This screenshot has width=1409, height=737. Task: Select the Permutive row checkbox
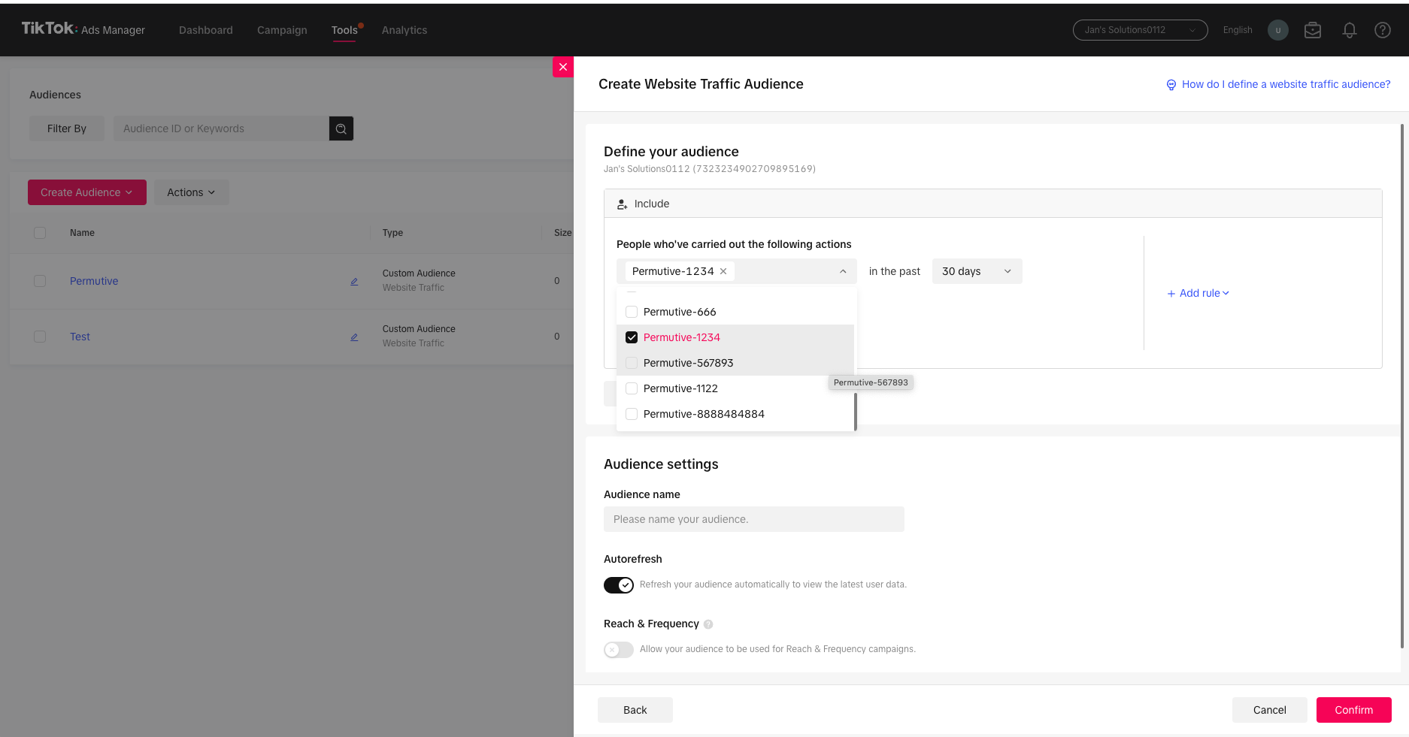[40, 281]
